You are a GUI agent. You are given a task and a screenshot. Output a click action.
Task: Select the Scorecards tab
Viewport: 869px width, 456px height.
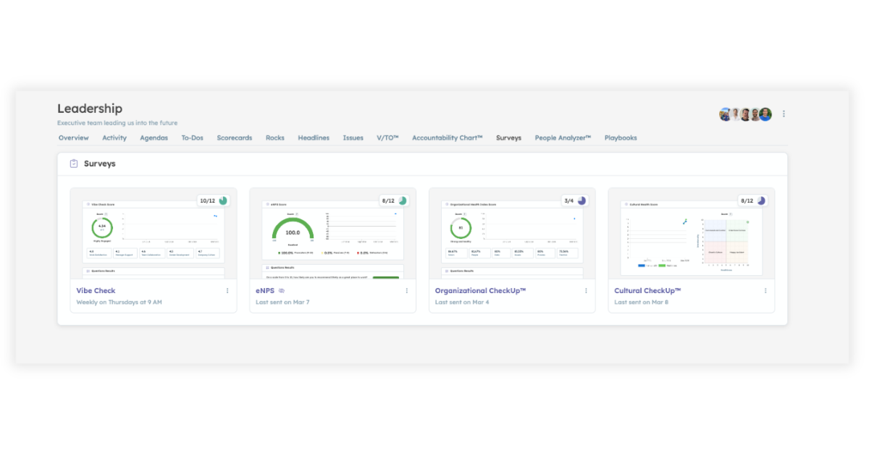(x=235, y=138)
